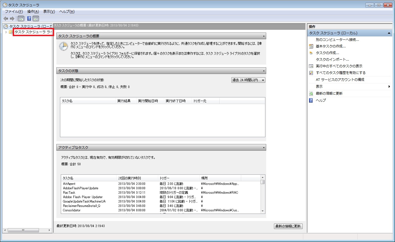Click tree pane horizontal scroll left arrow
Screen dimensions: 395x242
[5, 230]
